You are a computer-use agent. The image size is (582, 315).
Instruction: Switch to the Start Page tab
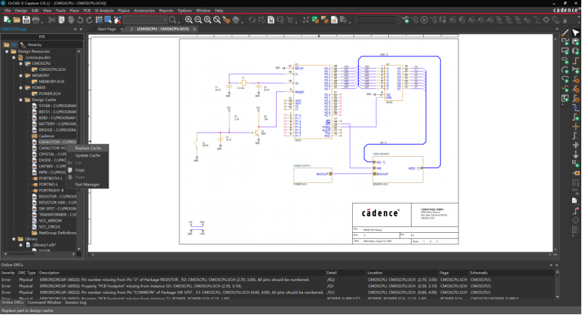pyautogui.click(x=107, y=29)
